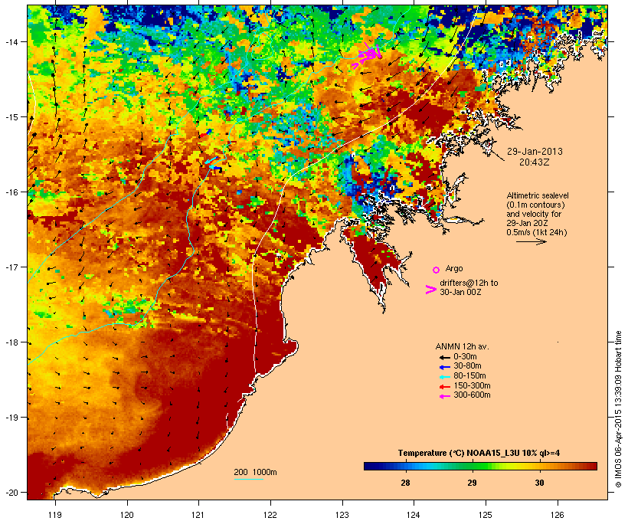Click the colorbar tick label 30
This screenshot has width=628, height=521.
539,483
